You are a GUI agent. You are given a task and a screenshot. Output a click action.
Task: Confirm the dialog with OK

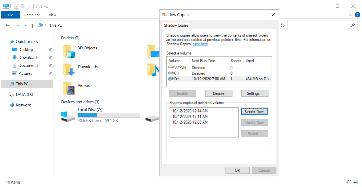coord(237,170)
